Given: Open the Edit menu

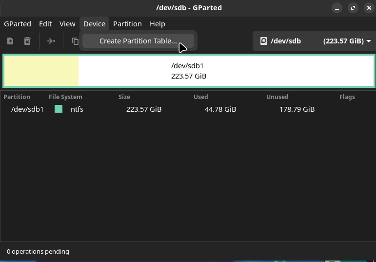Looking at the screenshot, I should (x=45, y=24).
